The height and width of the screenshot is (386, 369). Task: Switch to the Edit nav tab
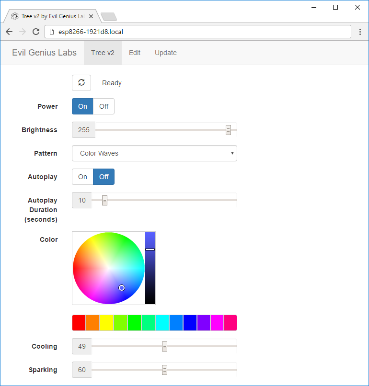[135, 53]
